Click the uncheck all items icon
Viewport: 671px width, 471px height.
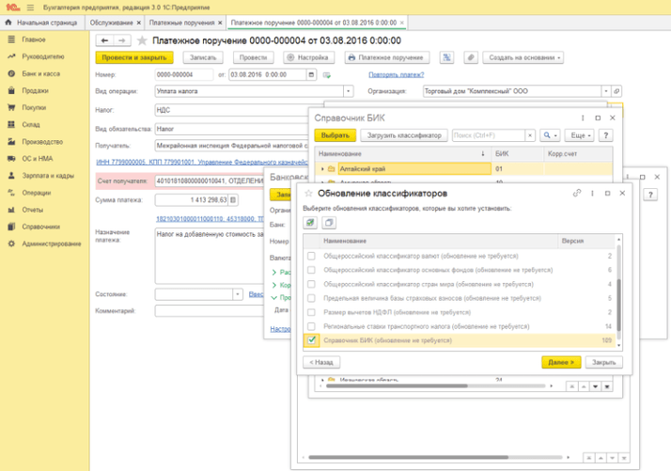point(329,223)
